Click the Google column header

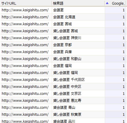pos(115,3)
